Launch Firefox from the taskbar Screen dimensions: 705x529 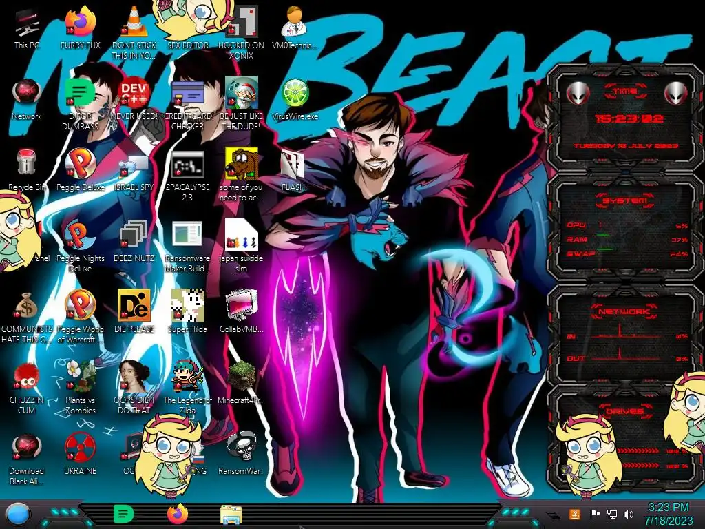pyautogui.click(x=178, y=514)
